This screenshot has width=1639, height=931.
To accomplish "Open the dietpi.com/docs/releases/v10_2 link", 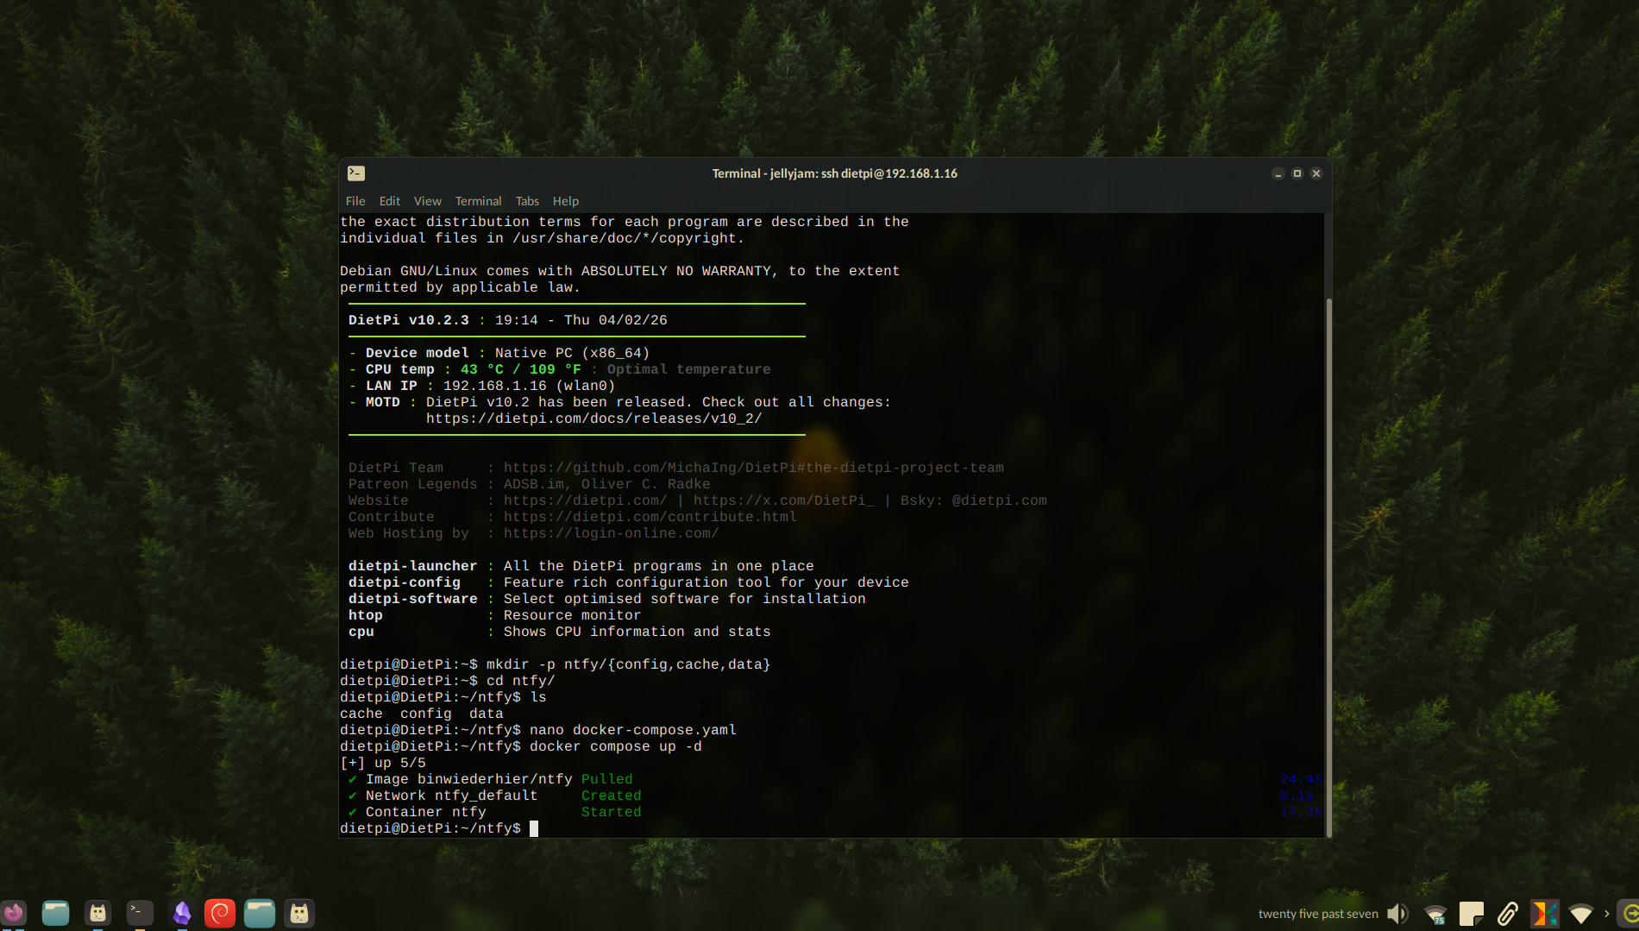I will 594,418.
